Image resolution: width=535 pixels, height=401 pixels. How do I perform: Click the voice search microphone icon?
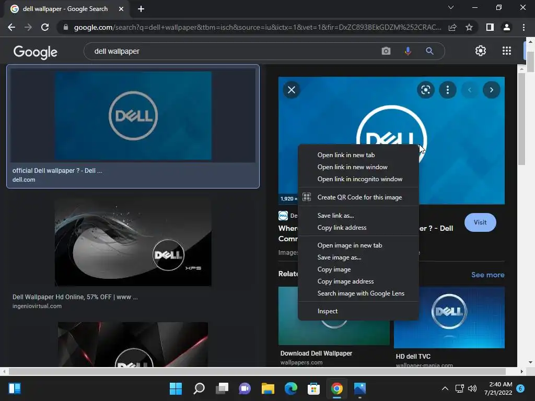coord(408,51)
